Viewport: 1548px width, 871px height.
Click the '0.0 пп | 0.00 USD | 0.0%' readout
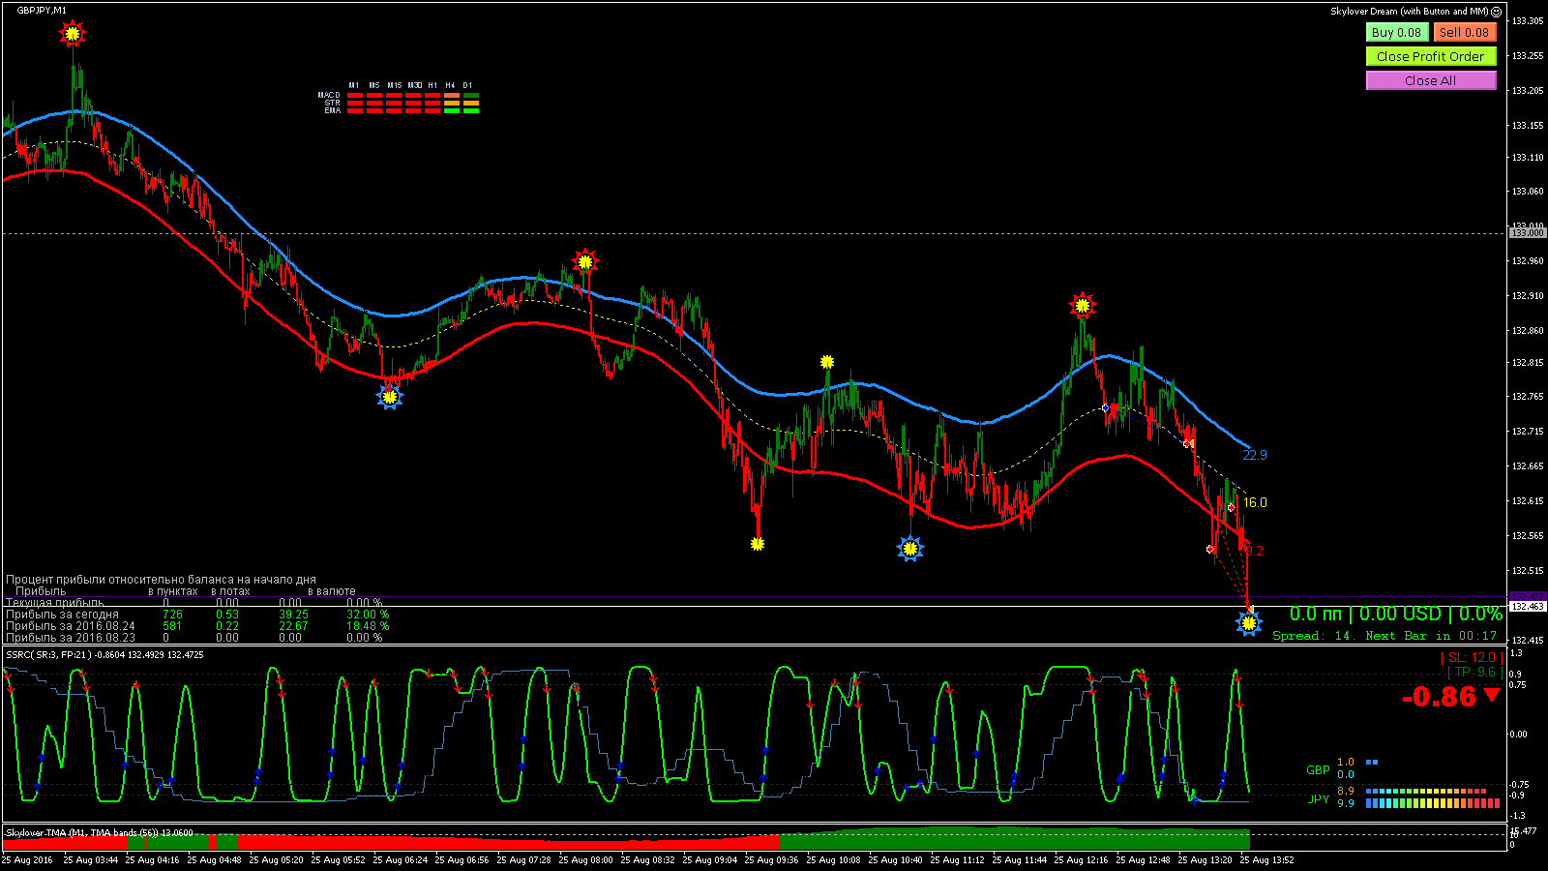pyautogui.click(x=1395, y=614)
